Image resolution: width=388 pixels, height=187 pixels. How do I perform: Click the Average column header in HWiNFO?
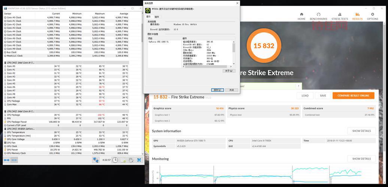[x=124, y=14]
